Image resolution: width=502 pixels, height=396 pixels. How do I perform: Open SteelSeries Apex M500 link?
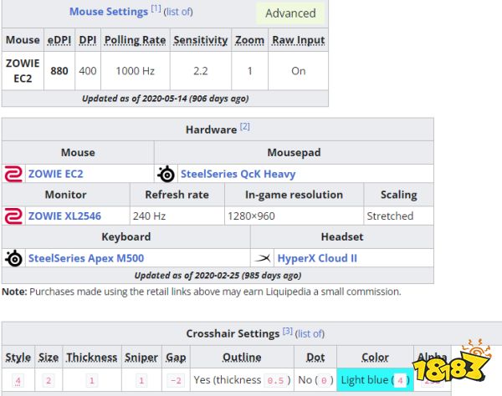click(x=86, y=258)
